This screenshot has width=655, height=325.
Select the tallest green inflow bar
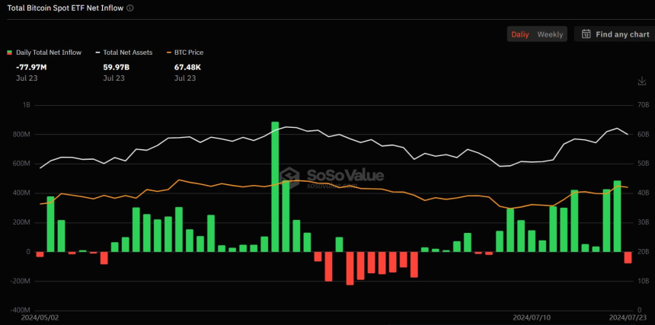275,186
